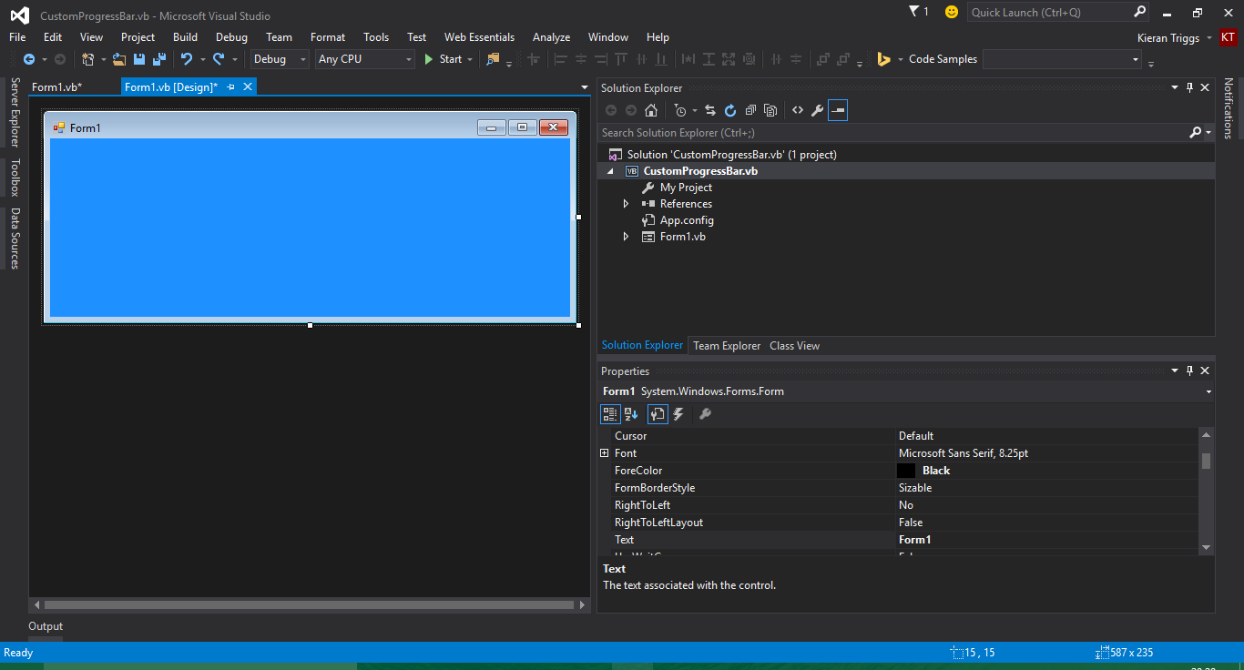The width and height of the screenshot is (1244, 670).
Task: Click the Search Solution Explorer field
Action: 892,133
